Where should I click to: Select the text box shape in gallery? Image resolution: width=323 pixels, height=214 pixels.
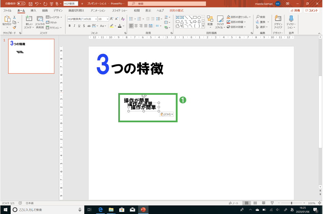(178, 17)
